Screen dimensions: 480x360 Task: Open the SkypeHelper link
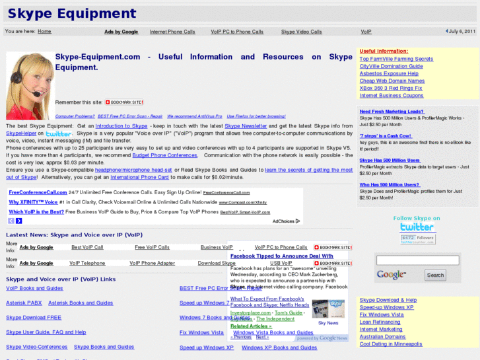(21, 133)
